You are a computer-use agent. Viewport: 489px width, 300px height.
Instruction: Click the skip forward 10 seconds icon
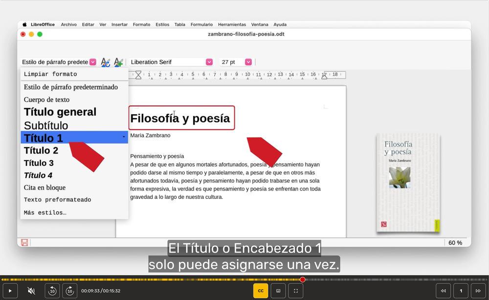[69, 290]
